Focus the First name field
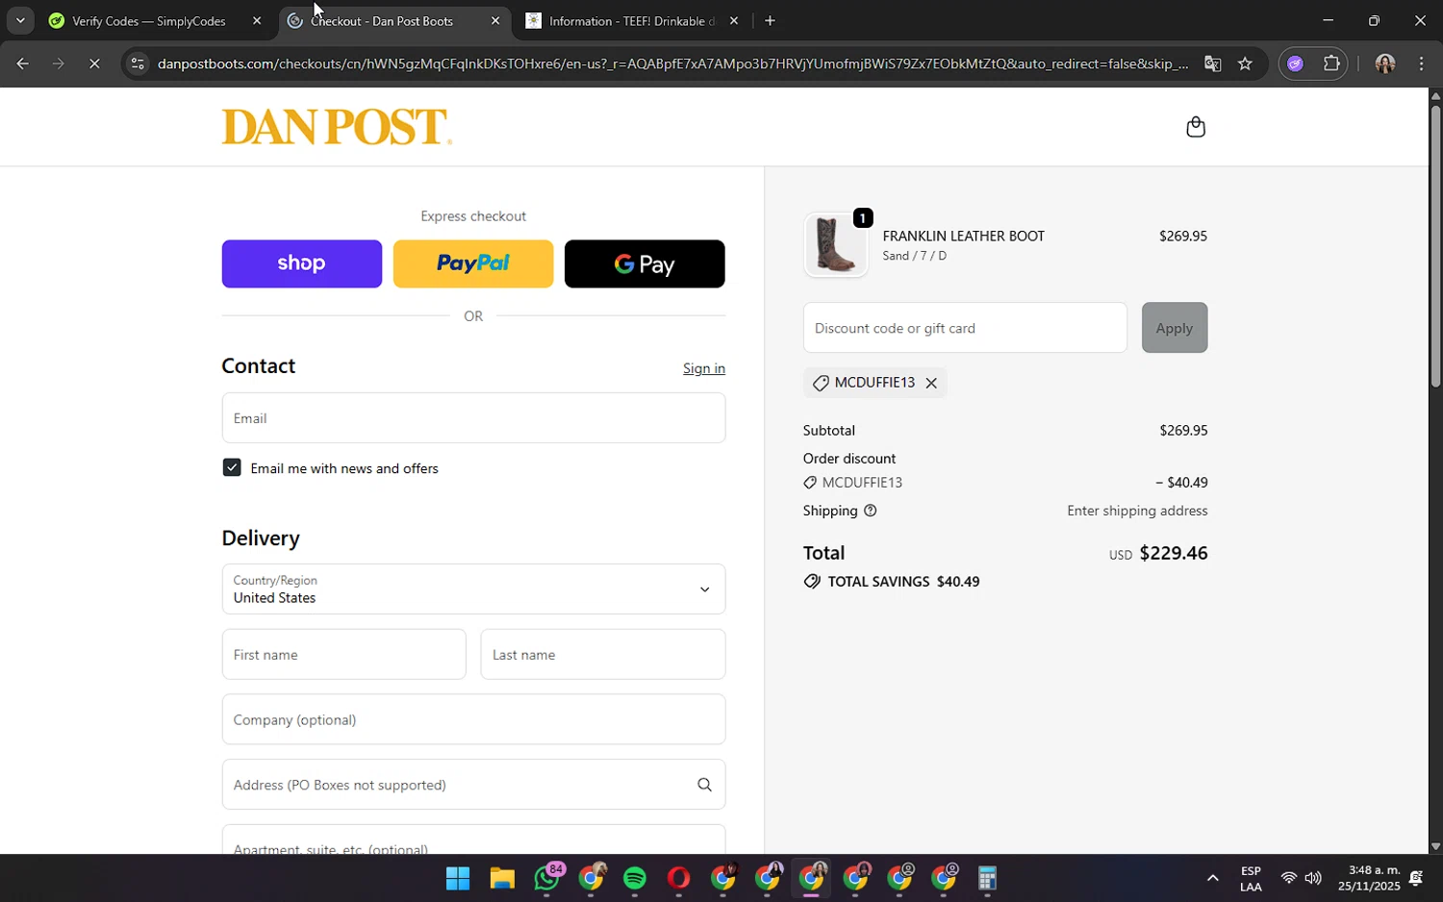The width and height of the screenshot is (1443, 902). pyautogui.click(x=343, y=655)
